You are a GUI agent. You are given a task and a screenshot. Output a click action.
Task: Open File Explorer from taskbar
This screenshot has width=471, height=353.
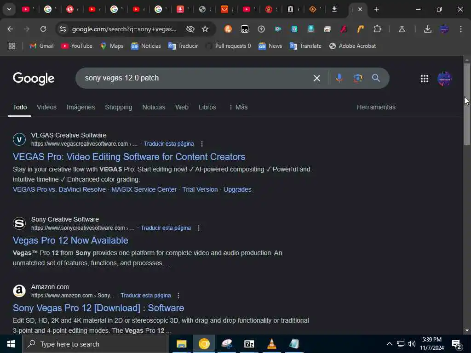pos(181,344)
